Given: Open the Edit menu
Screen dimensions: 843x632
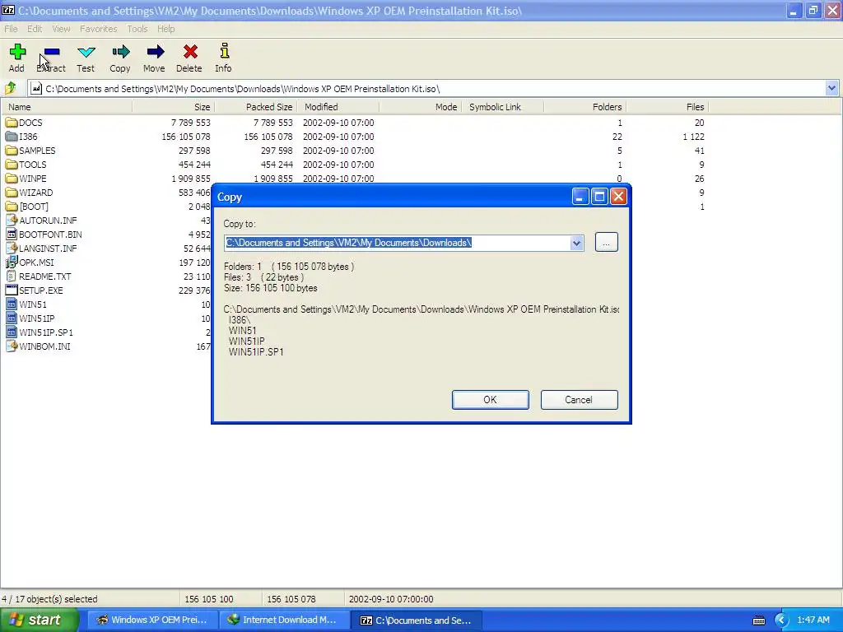Looking at the screenshot, I should point(35,29).
